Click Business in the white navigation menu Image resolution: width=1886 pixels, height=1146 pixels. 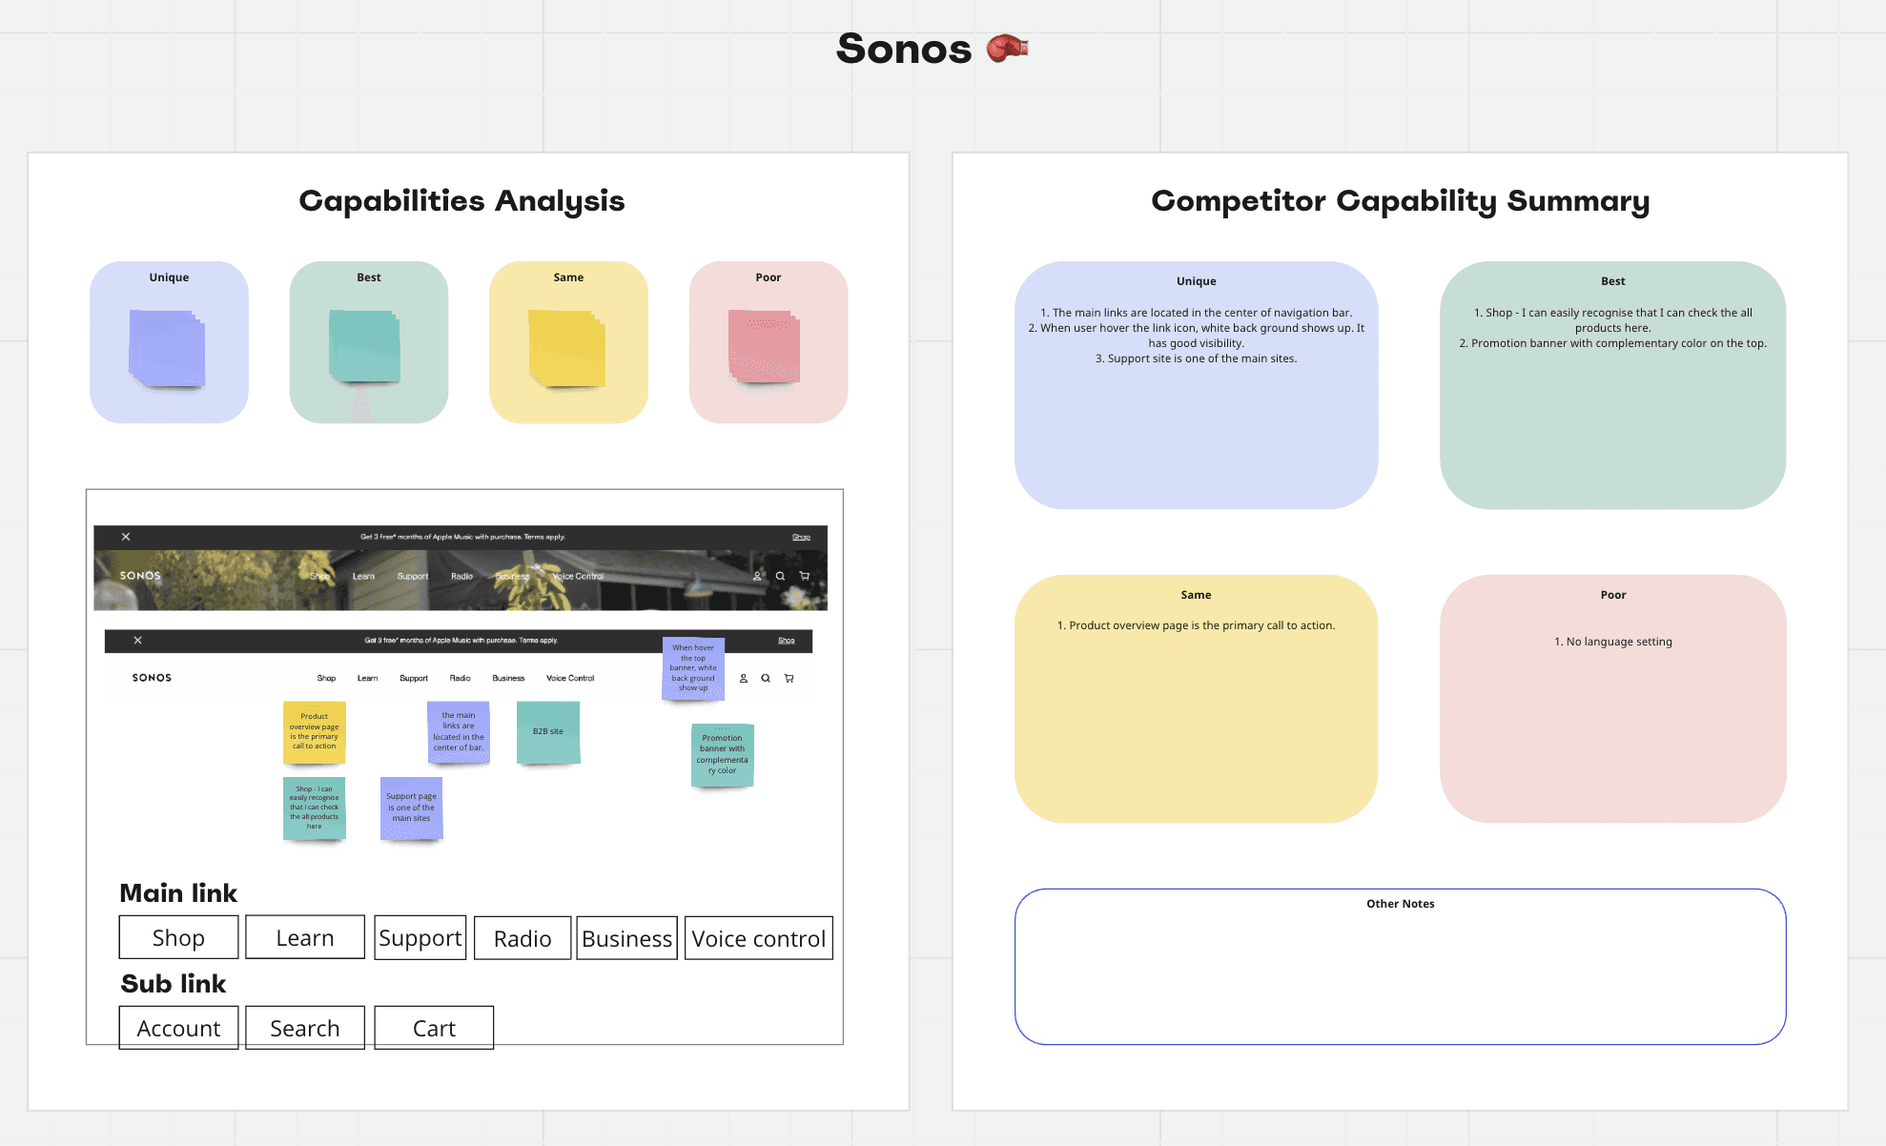tap(508, 679)
